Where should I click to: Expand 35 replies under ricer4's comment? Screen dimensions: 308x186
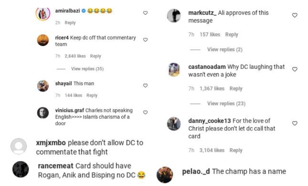[87, 69]
